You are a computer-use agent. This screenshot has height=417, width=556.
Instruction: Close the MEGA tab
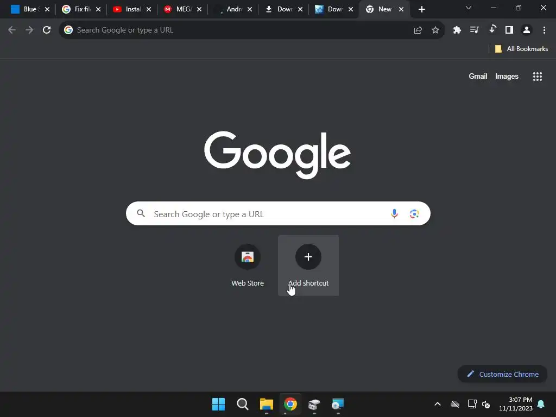pyautogui.click(x=199, y=10)
